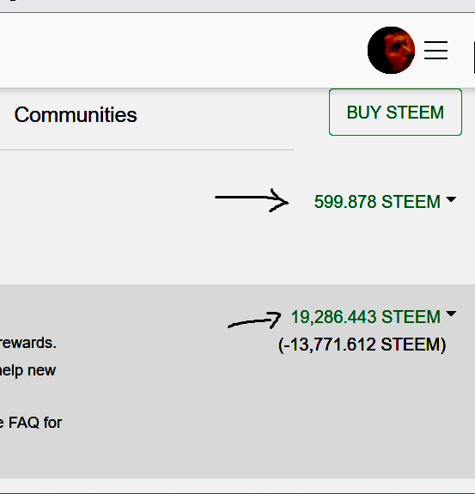The image size is (475, 494).
Task: Click the browser top bar strip
Action: click(x=237, y=6)
